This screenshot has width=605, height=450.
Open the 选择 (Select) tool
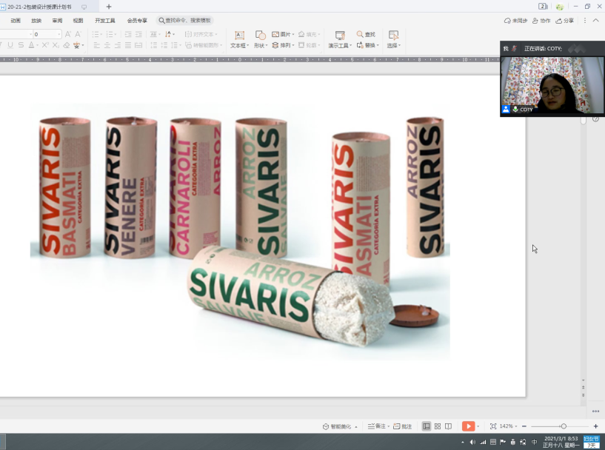(393, 40)
